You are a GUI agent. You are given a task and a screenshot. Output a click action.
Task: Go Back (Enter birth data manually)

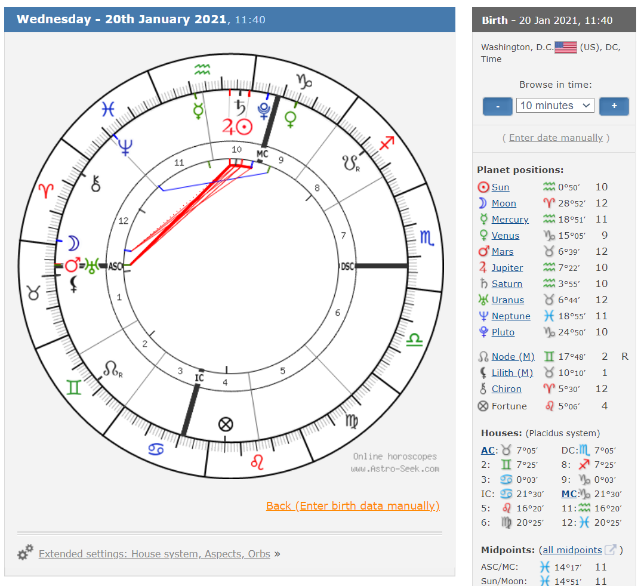click(x=352, y=506)
